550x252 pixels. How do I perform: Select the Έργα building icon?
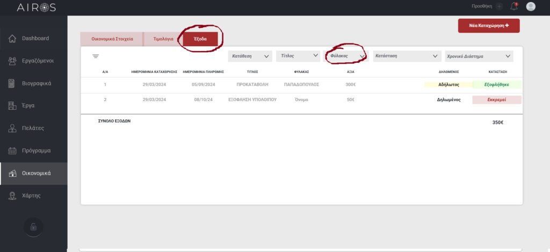12,106
